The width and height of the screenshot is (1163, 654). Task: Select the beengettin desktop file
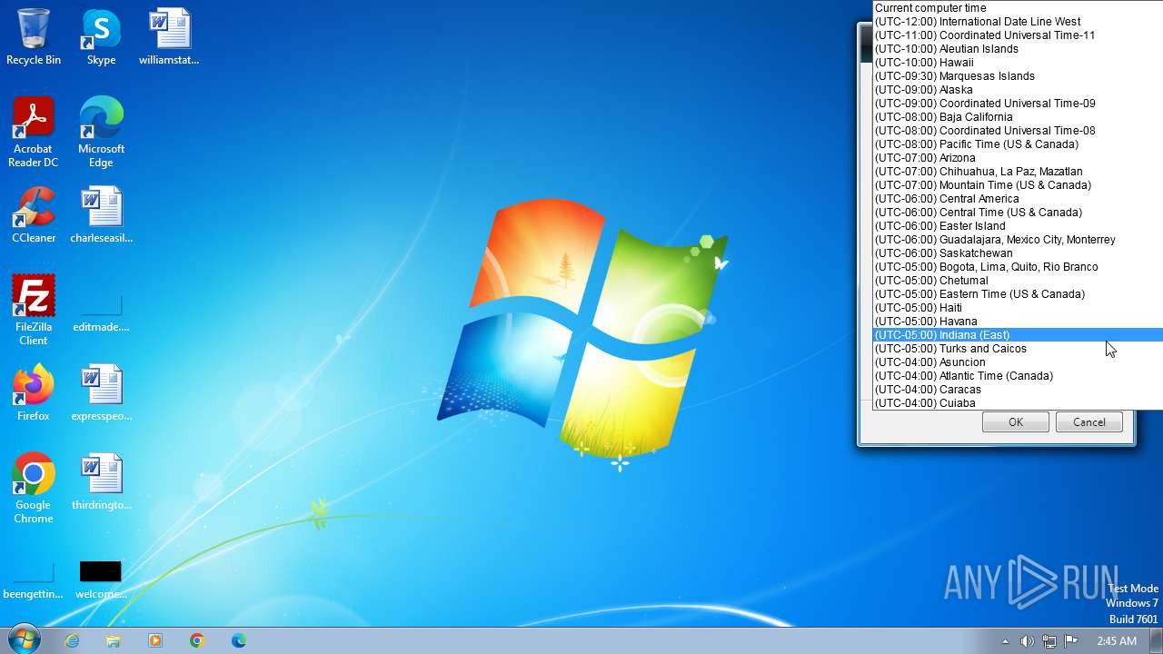34,580
